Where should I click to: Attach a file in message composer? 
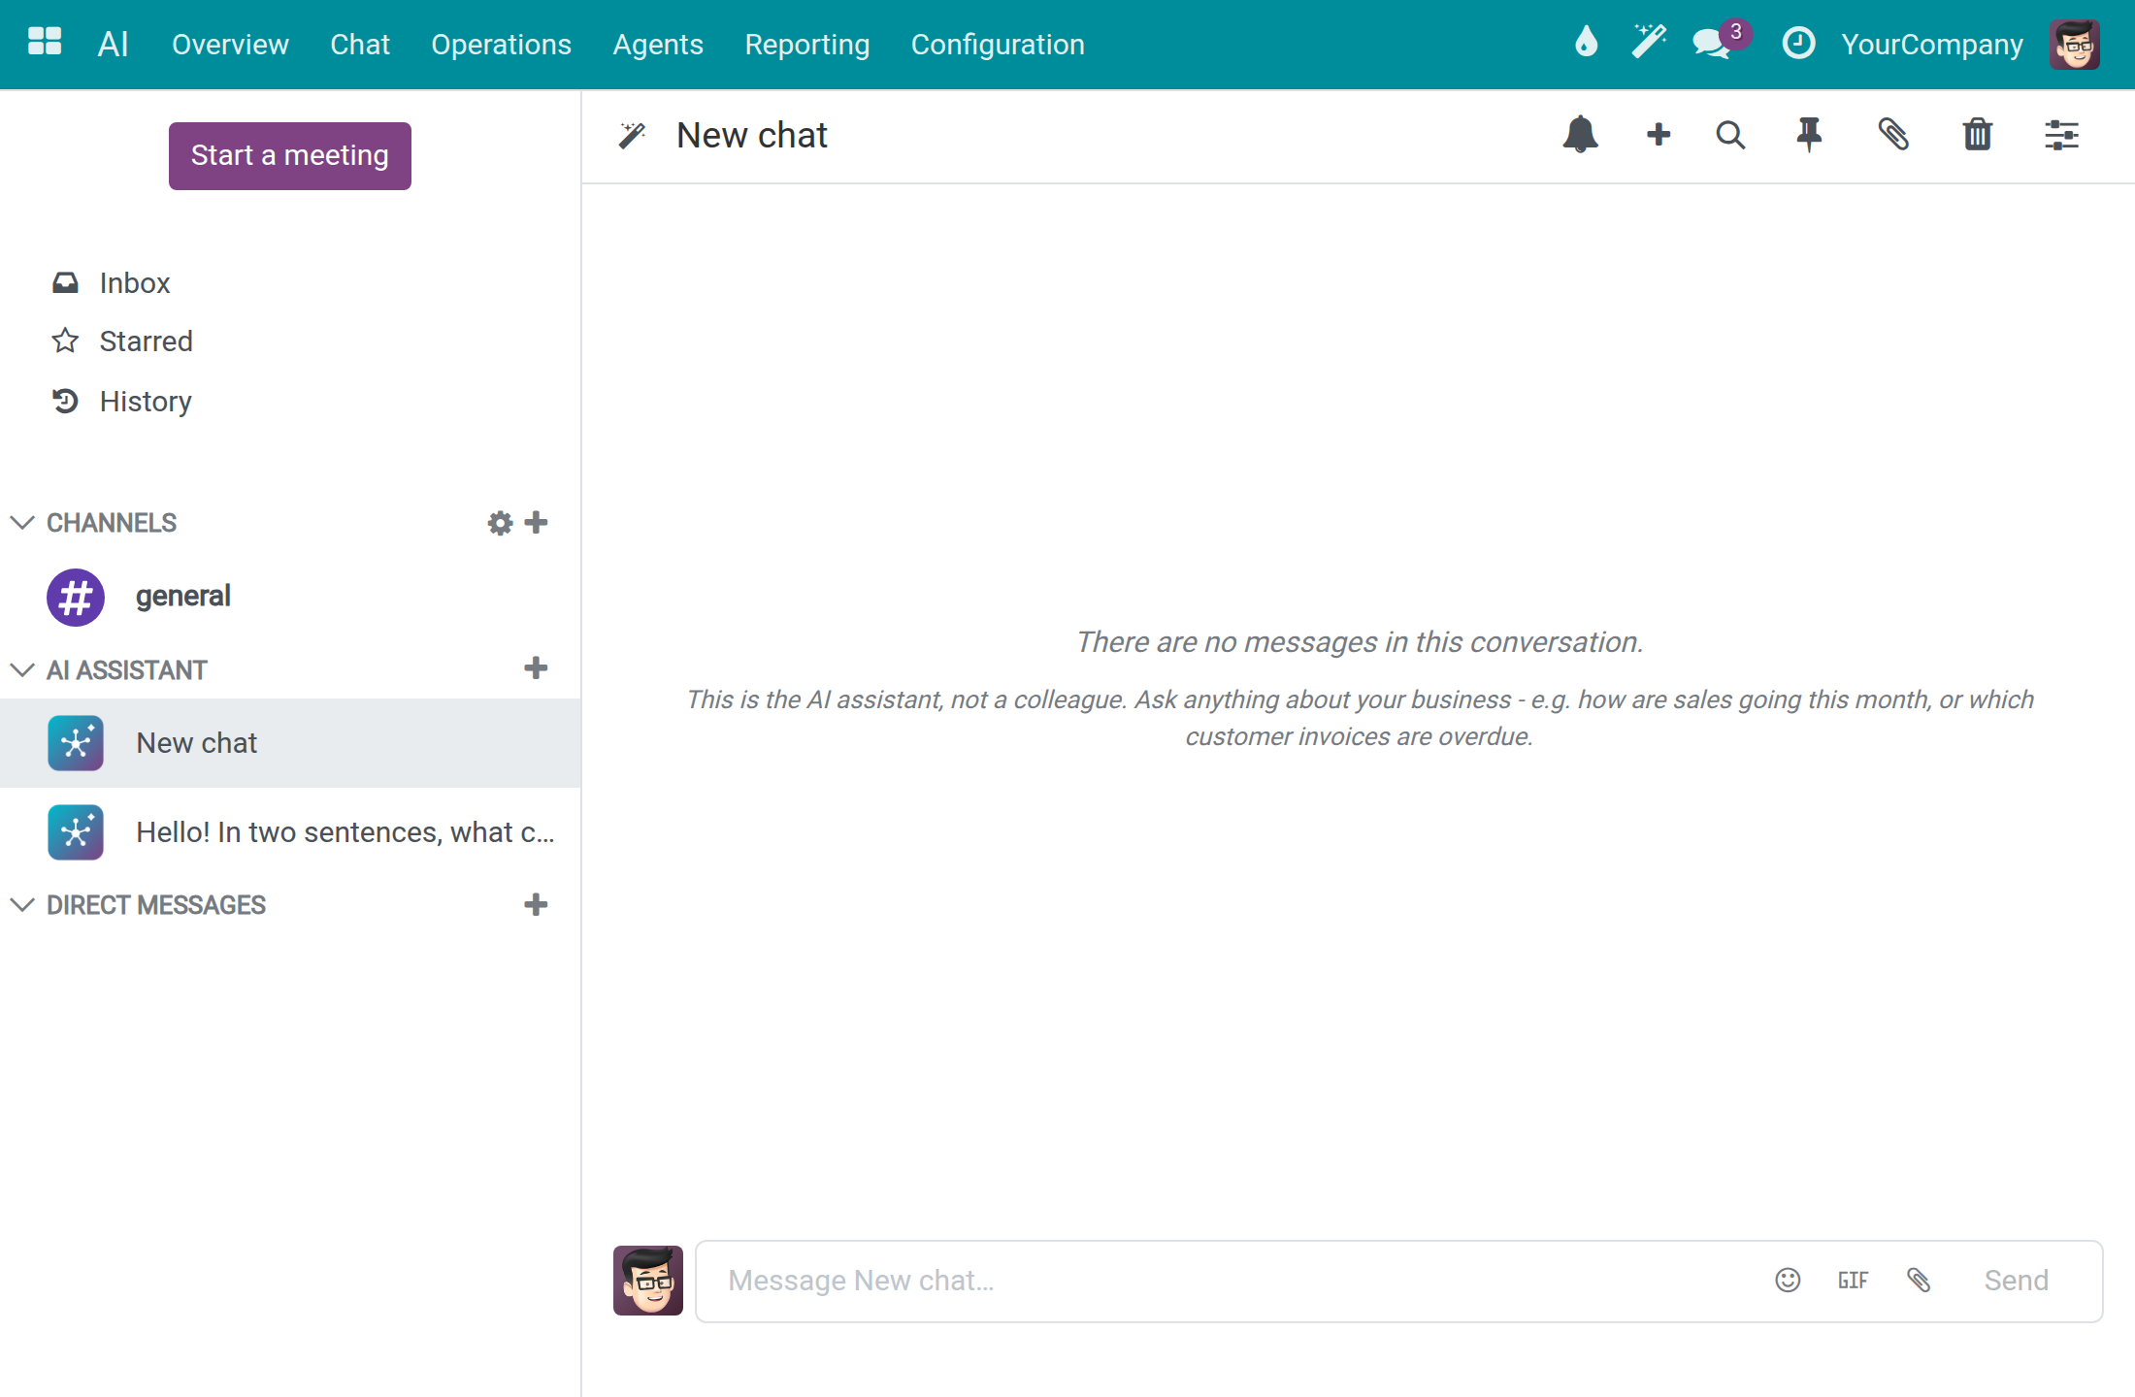click(1919, 1281)
